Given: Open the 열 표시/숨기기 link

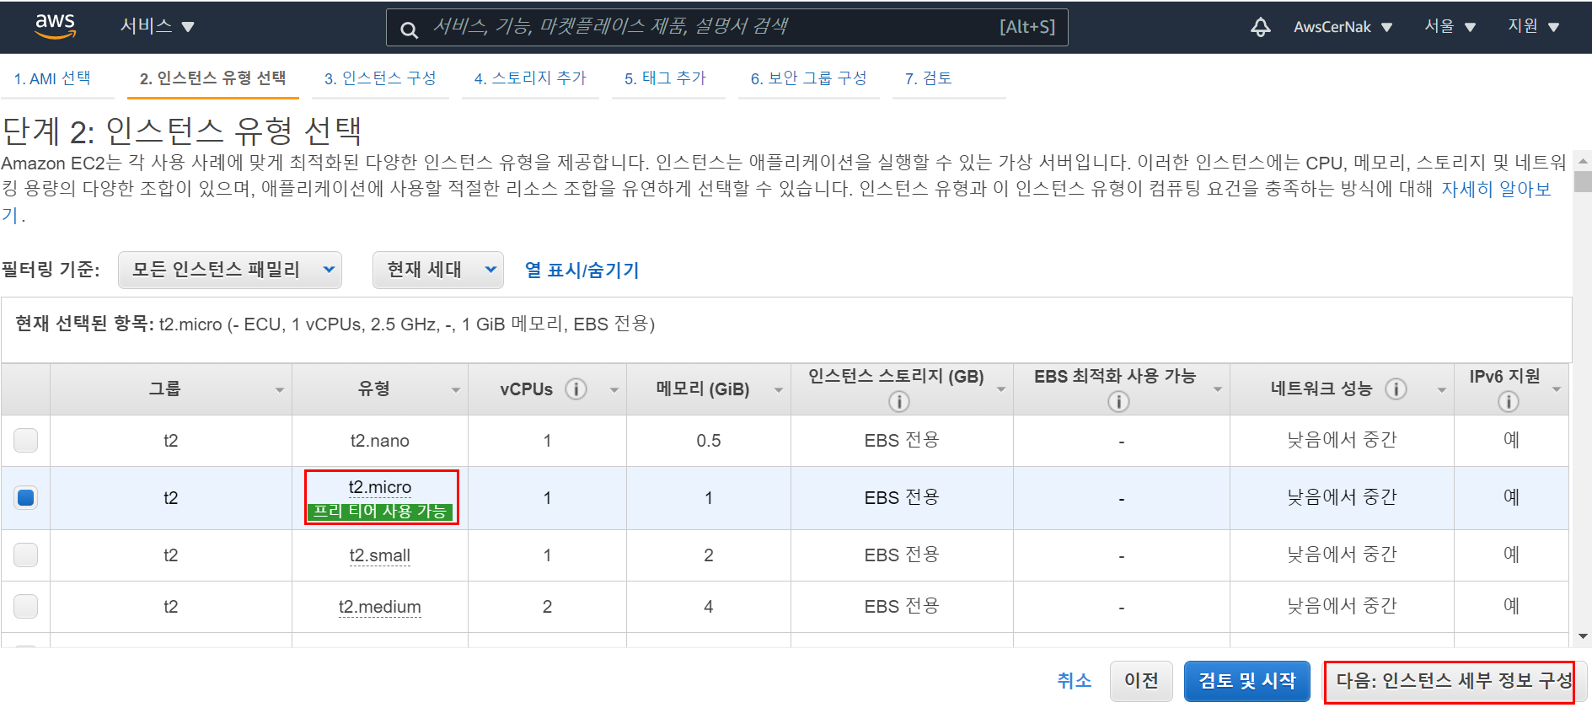Looking at the screenshot, I should pos(582,270).
